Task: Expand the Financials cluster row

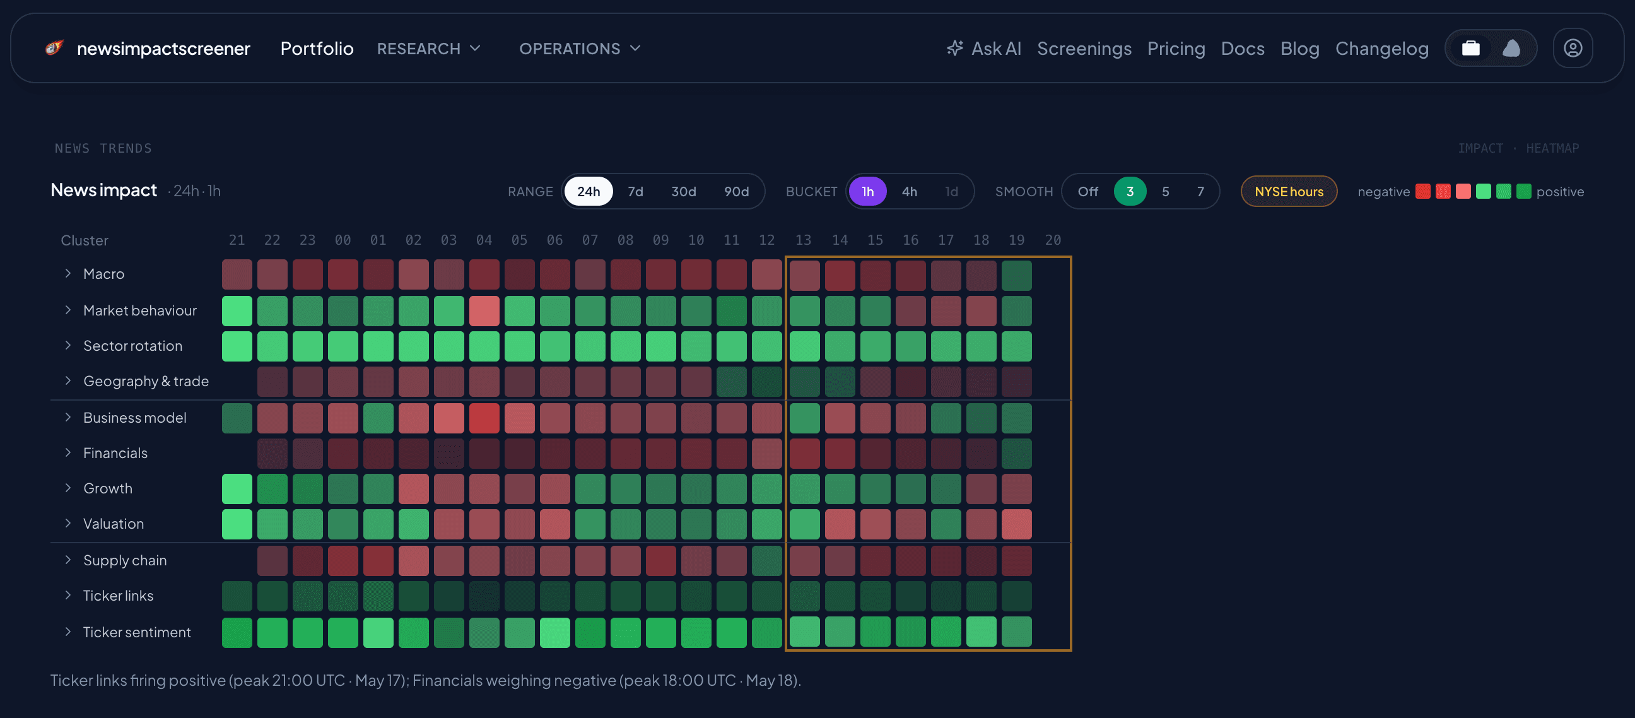Action: coord(68,452)
